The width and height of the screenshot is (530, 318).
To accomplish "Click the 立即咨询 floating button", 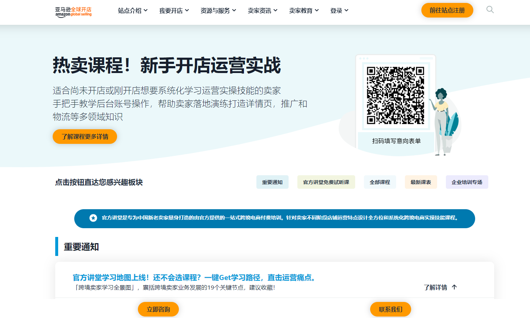I will (158, 309).
